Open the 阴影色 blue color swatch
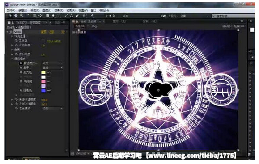Image resolution: width=259 pixels, height=164 pixels. coord(43,90)
